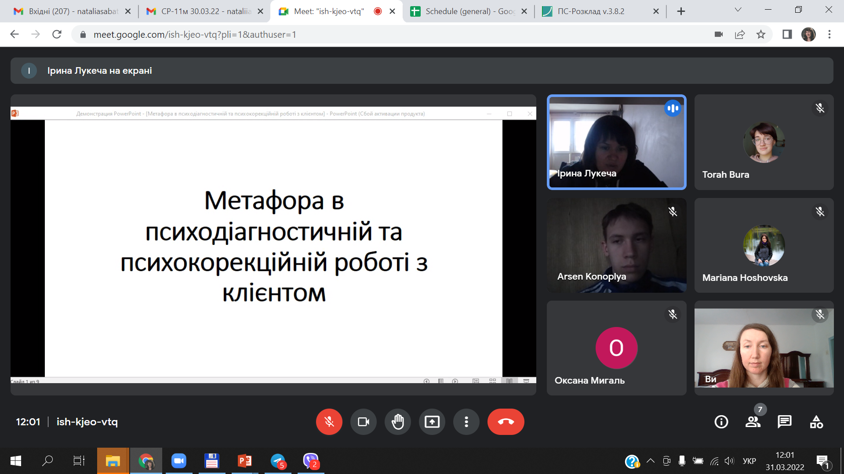Viewport: 844px width, 474px height.
Task: Toggle the camera button off
Action: (x=363, y=422)
